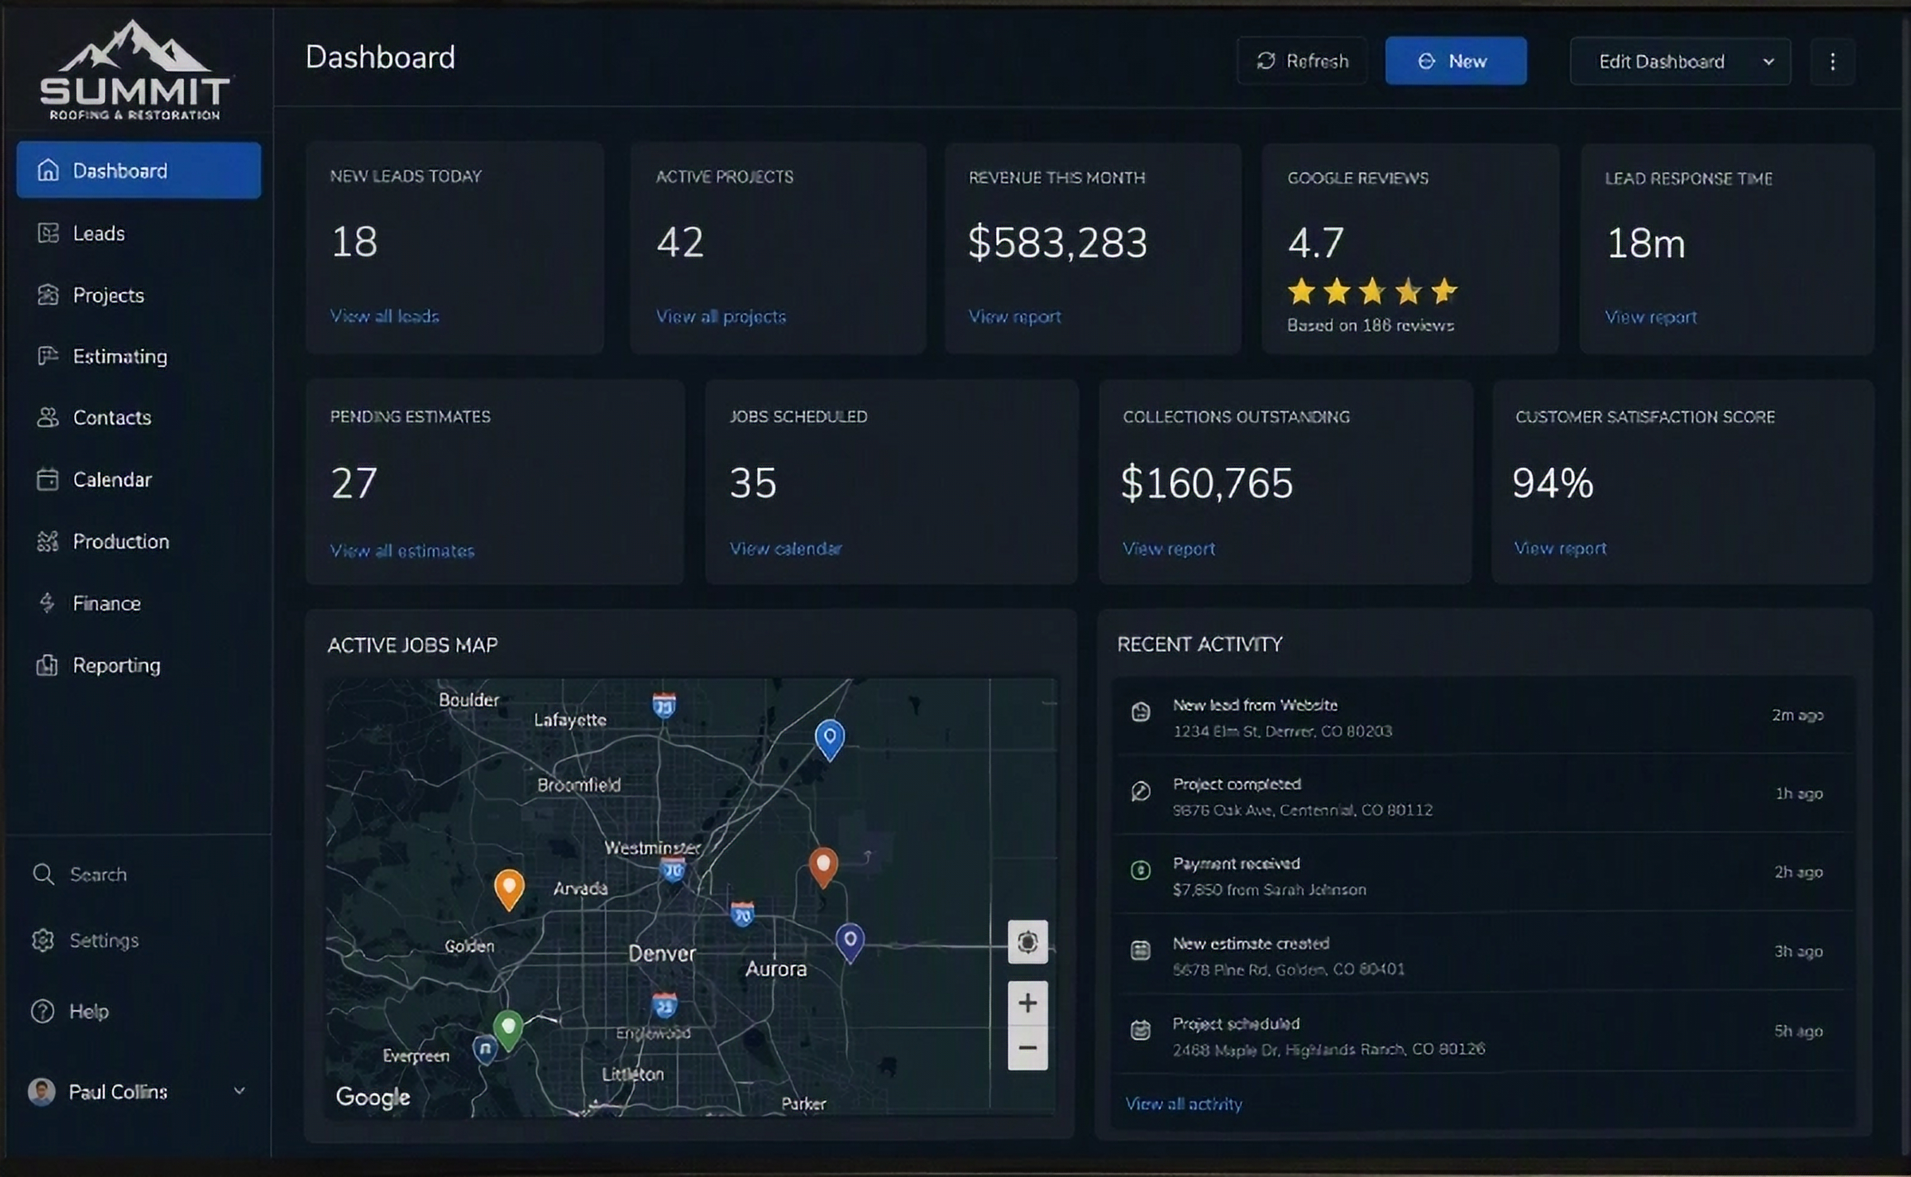Open the three-dot more options menu

coord(1832,61)
